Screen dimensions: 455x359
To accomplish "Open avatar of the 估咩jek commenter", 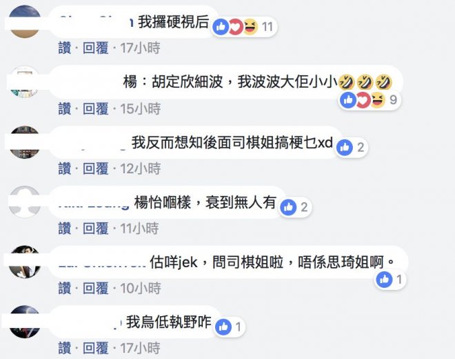I will click(25, 262).
